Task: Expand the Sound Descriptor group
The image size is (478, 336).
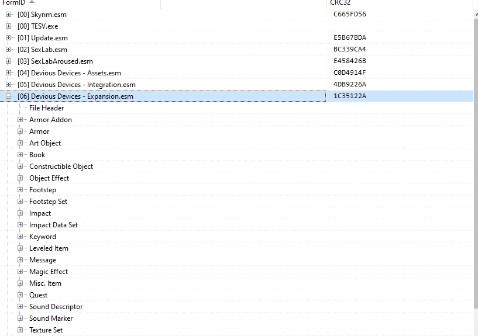Action: [x=20, y=306]
